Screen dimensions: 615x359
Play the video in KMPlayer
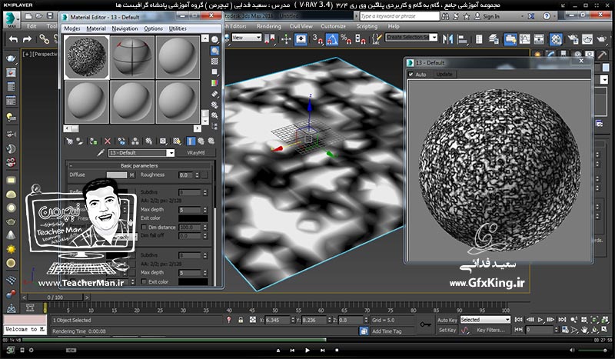point(307,350)
